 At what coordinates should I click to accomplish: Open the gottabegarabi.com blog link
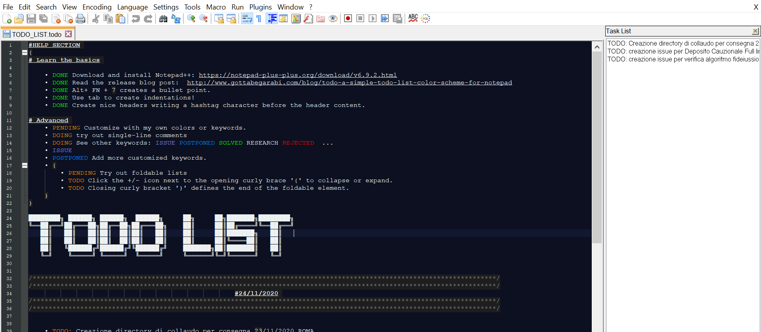(350, 82)
